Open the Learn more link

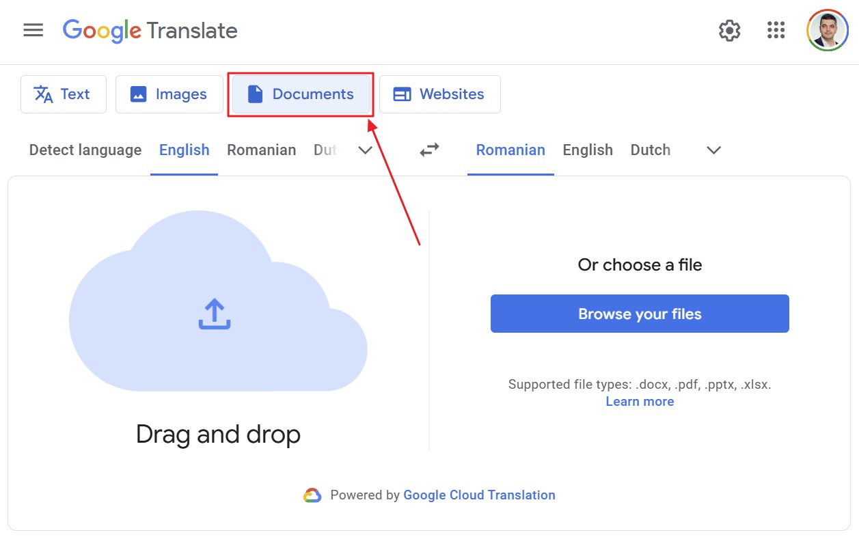[639, 401]
